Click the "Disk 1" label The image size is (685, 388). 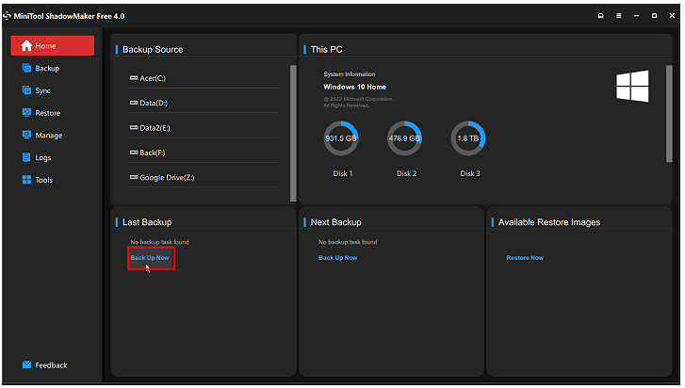[x=343, y=173]
